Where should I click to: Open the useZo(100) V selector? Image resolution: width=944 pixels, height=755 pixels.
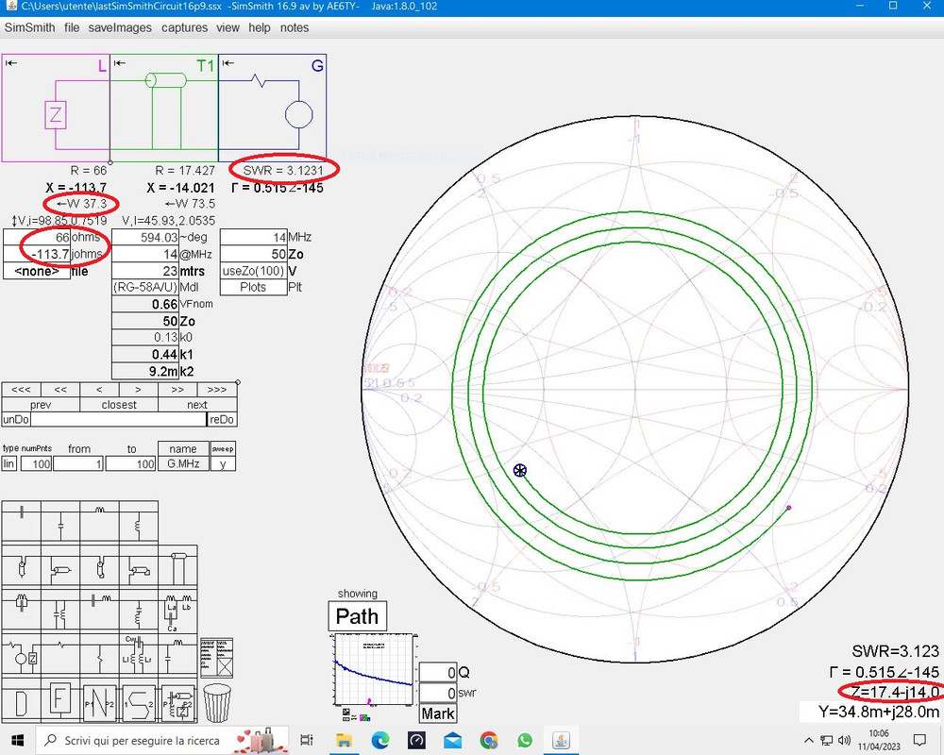[x=253, y=271]
